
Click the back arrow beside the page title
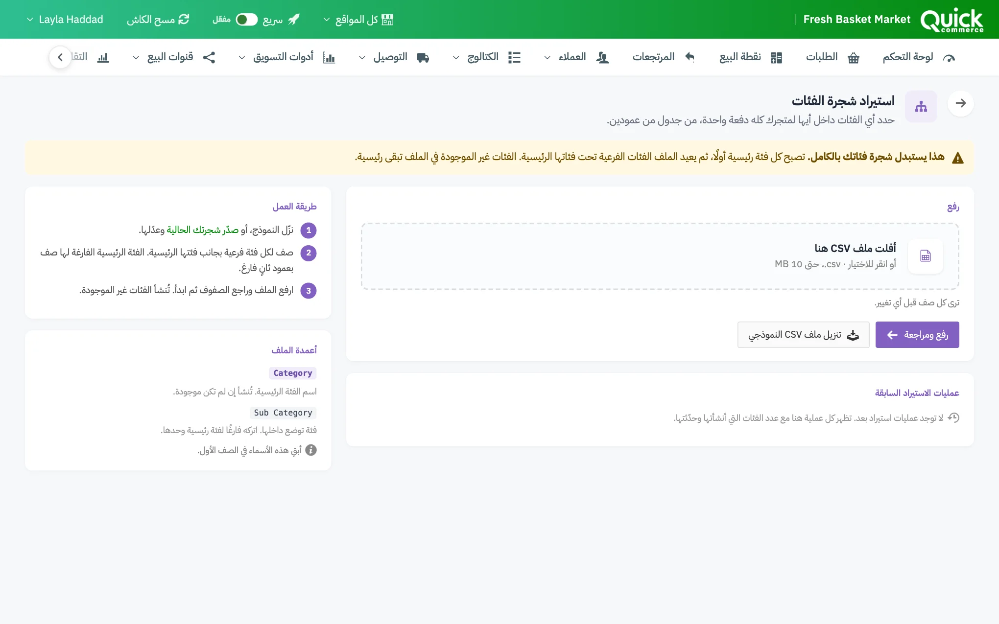click(960, 103)
